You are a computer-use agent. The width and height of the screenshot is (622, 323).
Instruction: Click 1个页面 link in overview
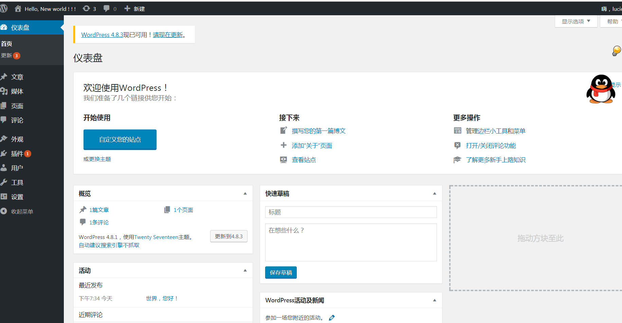(x=183, y=210)
